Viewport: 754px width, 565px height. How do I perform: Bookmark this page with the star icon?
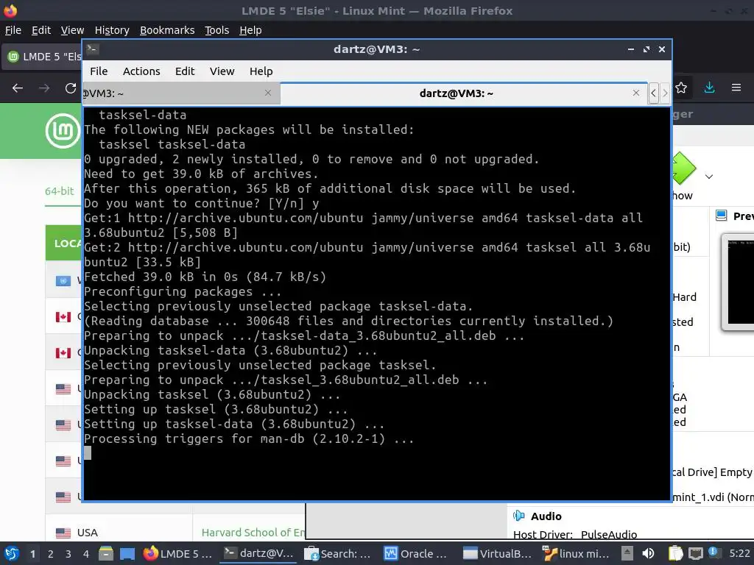coord(681,88)
